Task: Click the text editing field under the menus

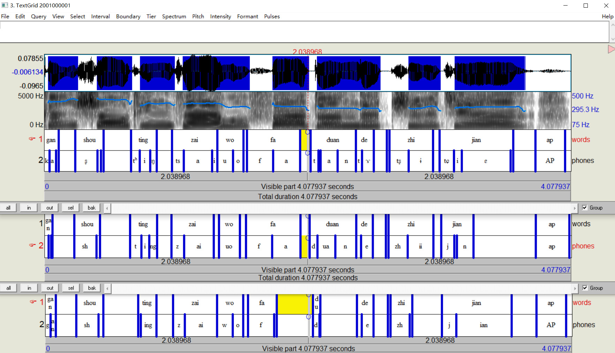Action: point(305,32)
